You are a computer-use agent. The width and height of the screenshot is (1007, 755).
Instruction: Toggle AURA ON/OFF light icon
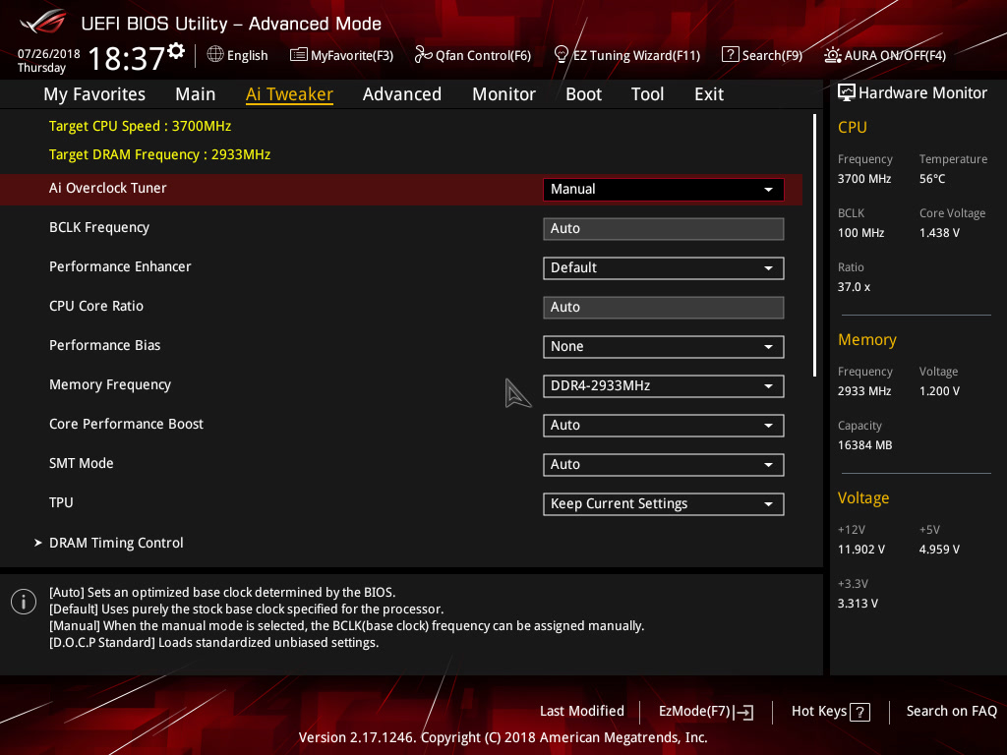pyautogui.click(x=832, y=55)
